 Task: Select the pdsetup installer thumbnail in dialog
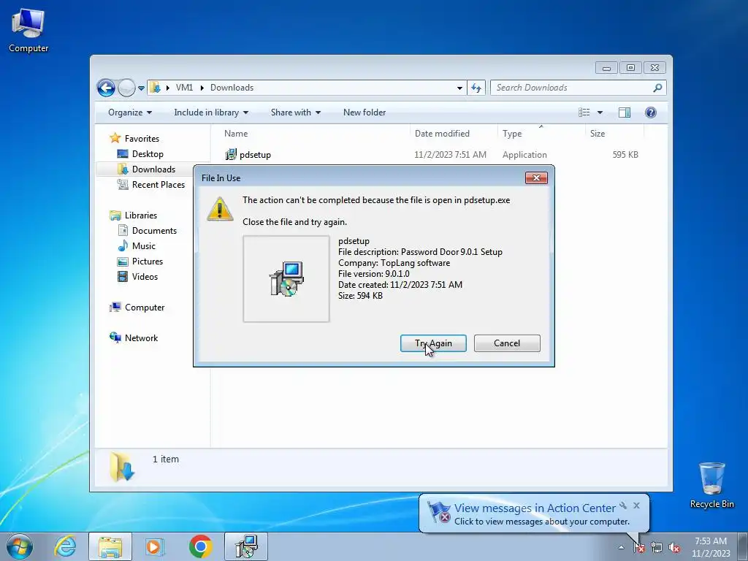tap(286, 278)
